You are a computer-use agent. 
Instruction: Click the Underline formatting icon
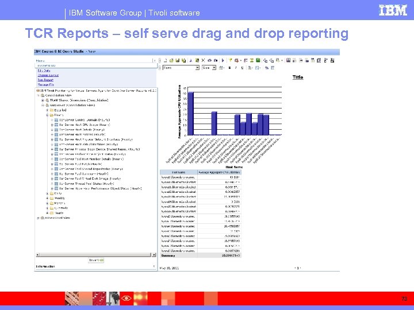[x=243, y=68]
